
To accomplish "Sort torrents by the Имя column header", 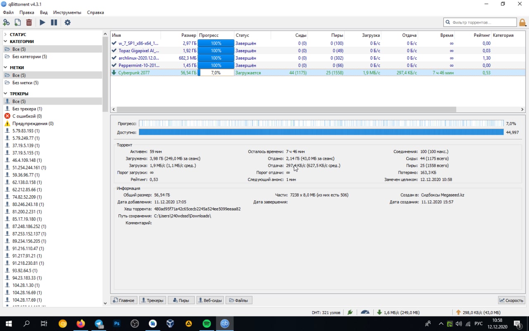I will (x=136, y=35).
